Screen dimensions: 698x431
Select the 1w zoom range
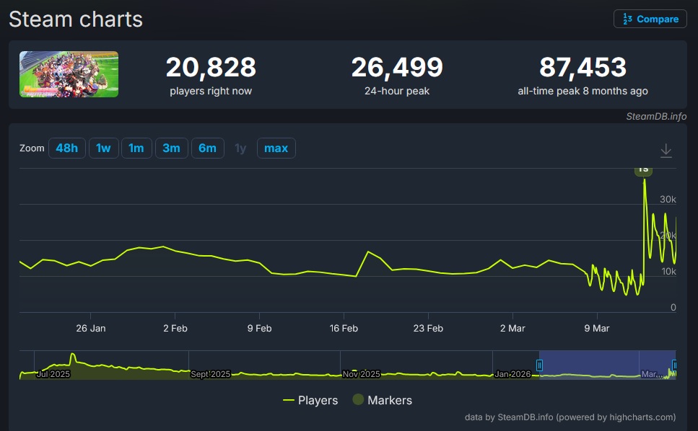coord(104,148)
